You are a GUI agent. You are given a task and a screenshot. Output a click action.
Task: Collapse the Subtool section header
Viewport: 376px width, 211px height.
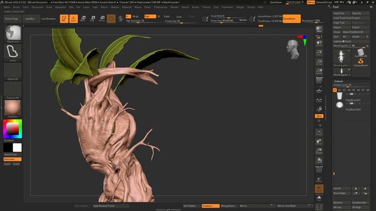[338, 81]
